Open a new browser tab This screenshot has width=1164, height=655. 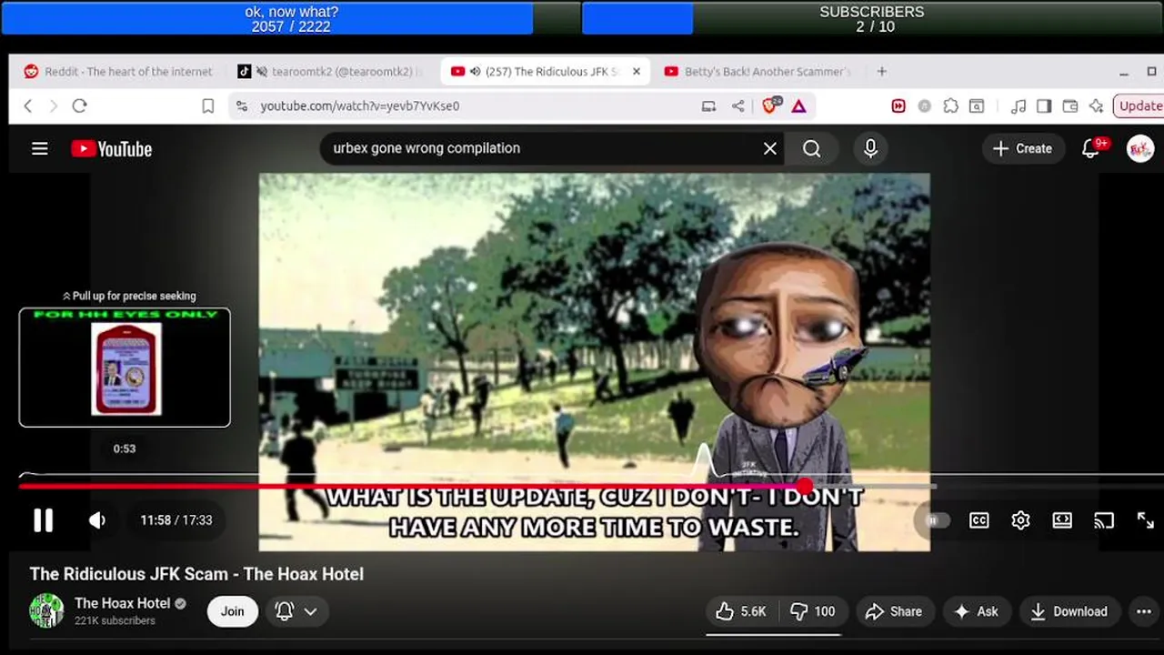(881, 72)
